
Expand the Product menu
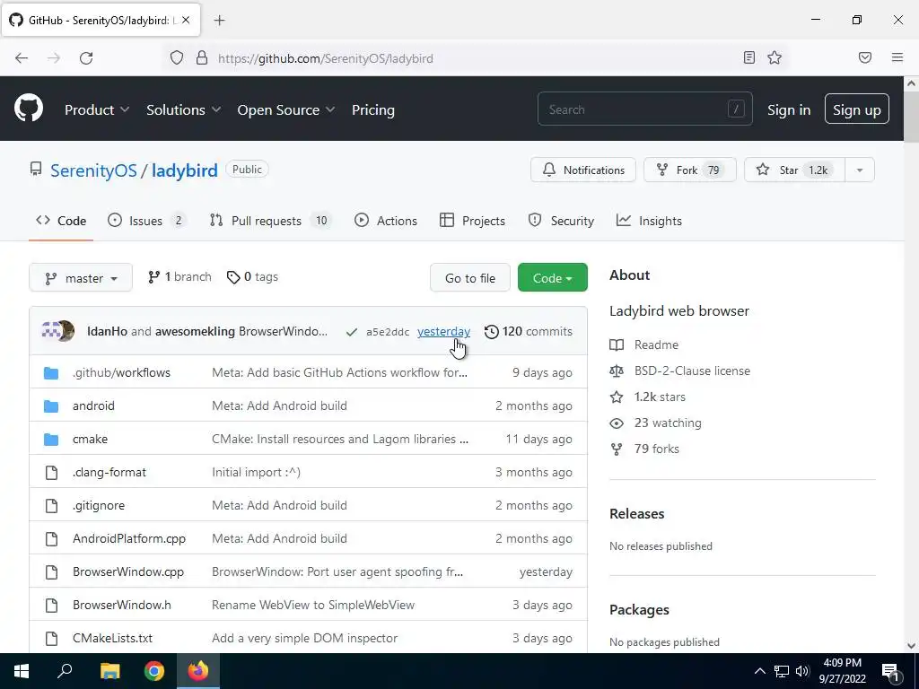click(x=97, y=109)
